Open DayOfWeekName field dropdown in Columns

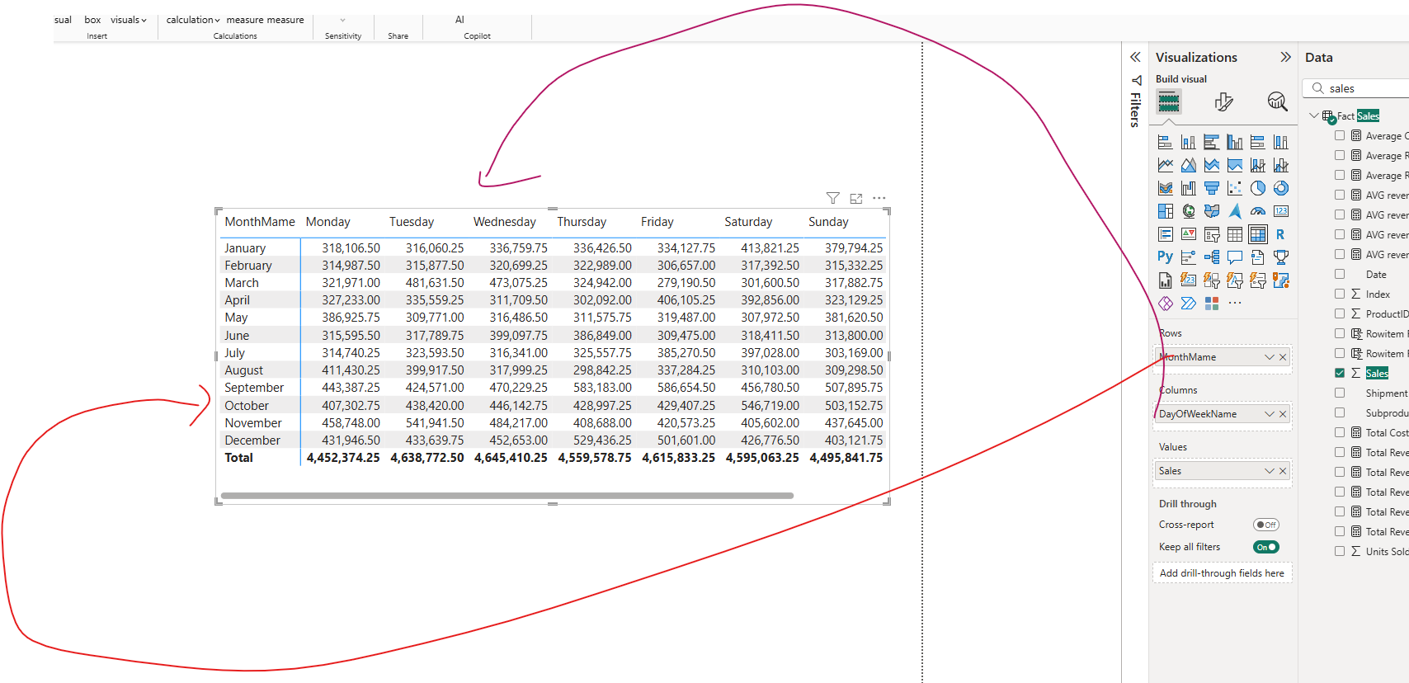tap(1270, 414)
